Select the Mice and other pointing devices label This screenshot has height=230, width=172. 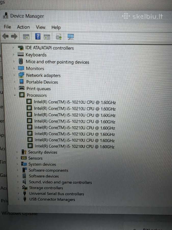click(58, 62)
